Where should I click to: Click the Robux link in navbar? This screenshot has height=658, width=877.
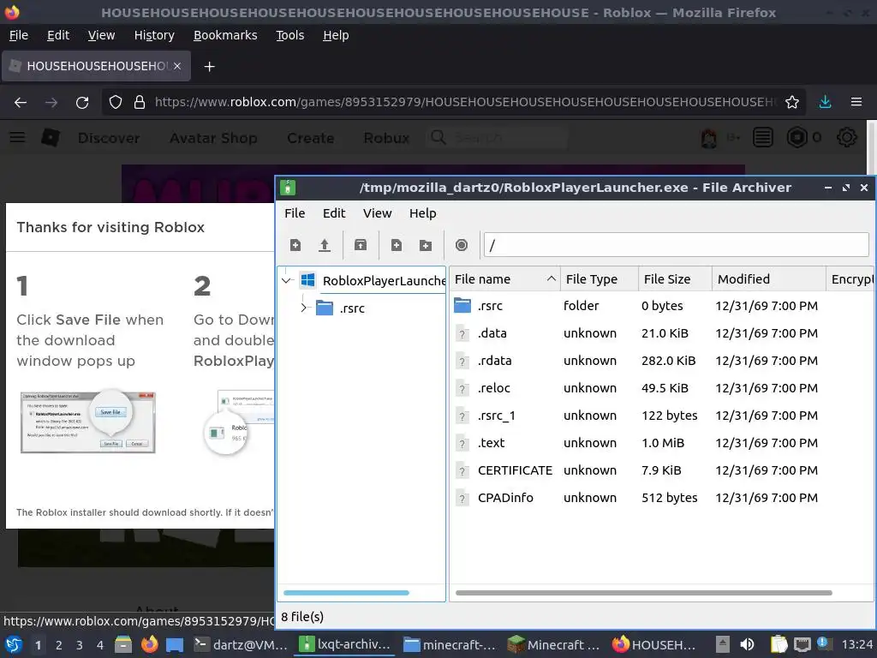[386, 138]
